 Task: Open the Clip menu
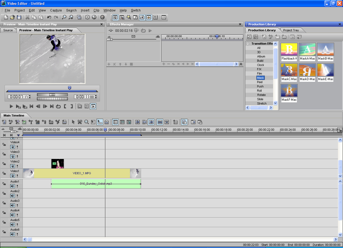[96, 10]
